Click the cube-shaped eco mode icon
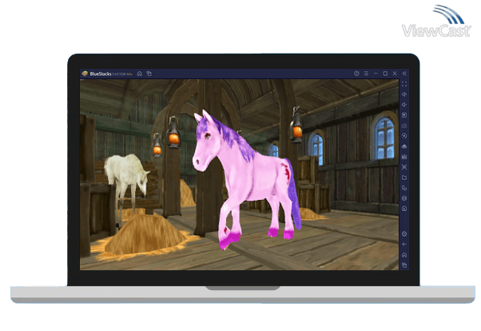This screenshot has width=481, height=331. coord(404,198)
